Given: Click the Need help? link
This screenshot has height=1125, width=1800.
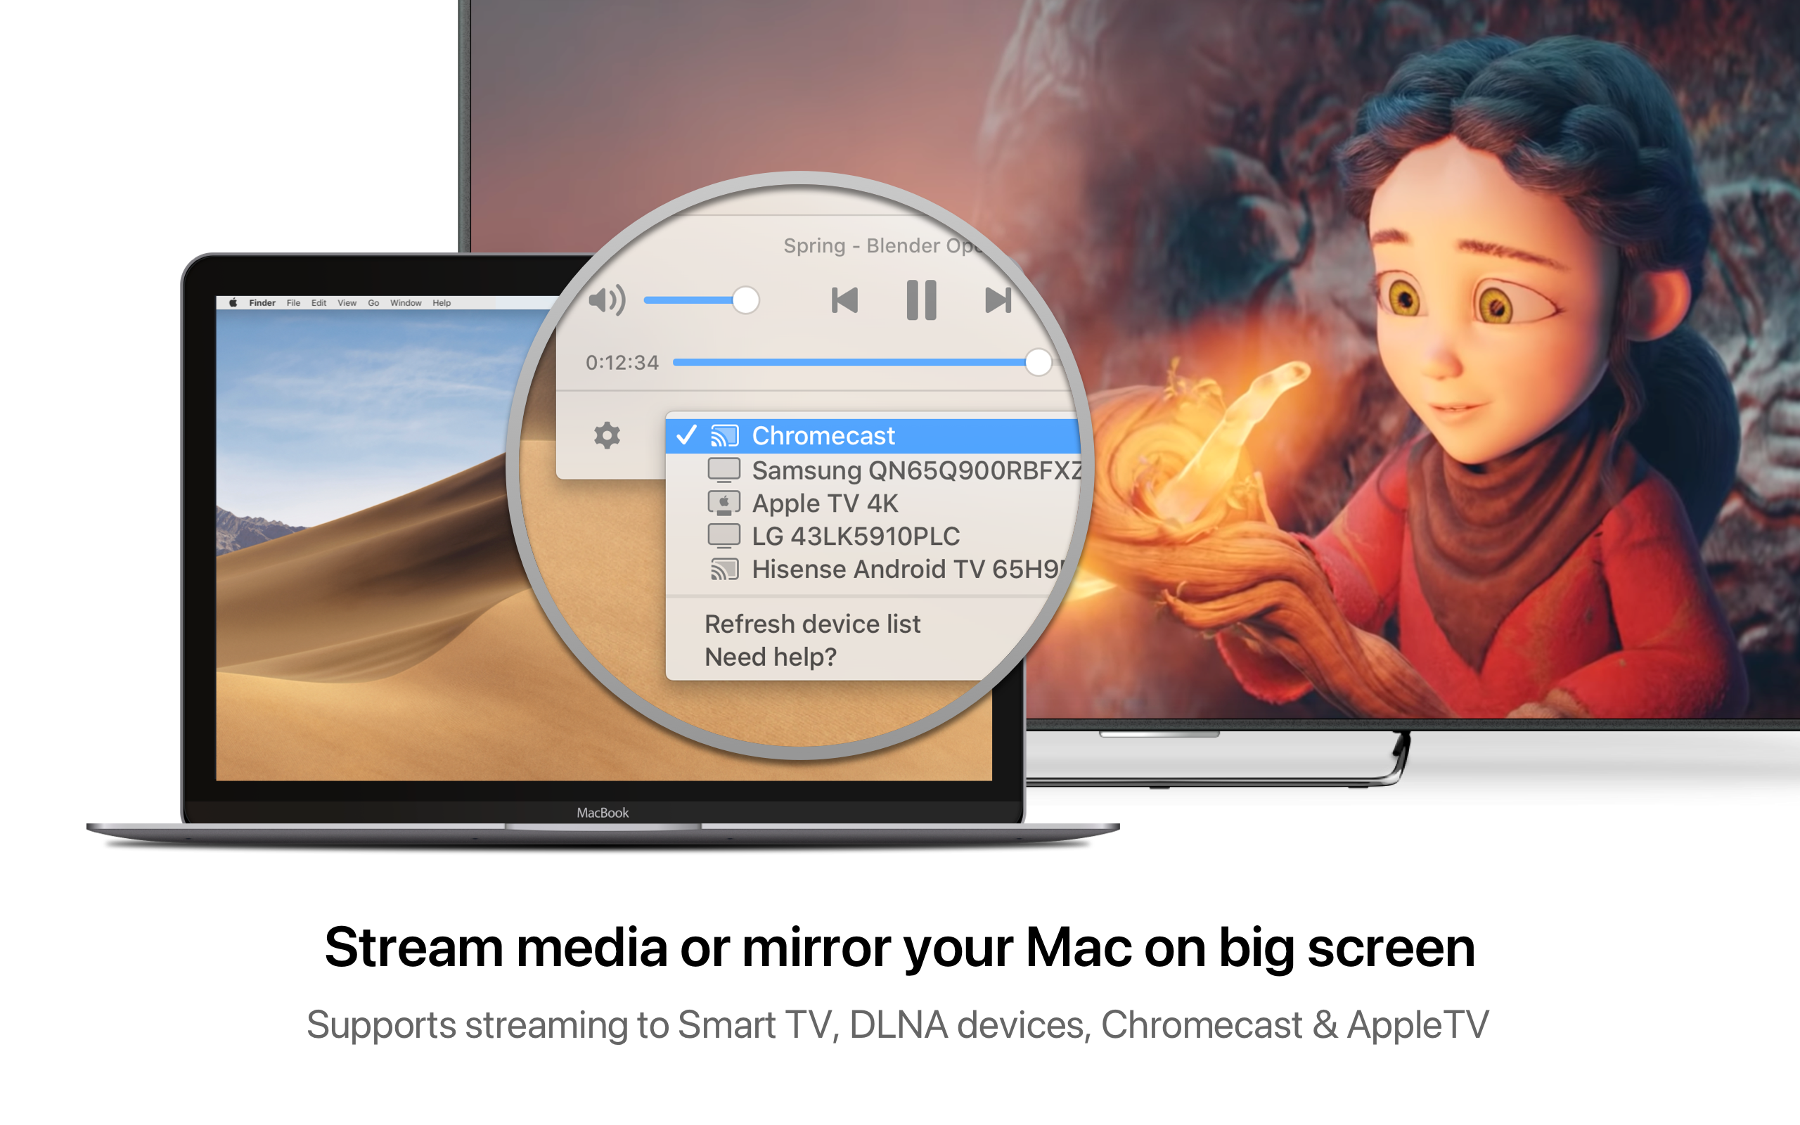Looking at the screenshot, I should point(770,657).
